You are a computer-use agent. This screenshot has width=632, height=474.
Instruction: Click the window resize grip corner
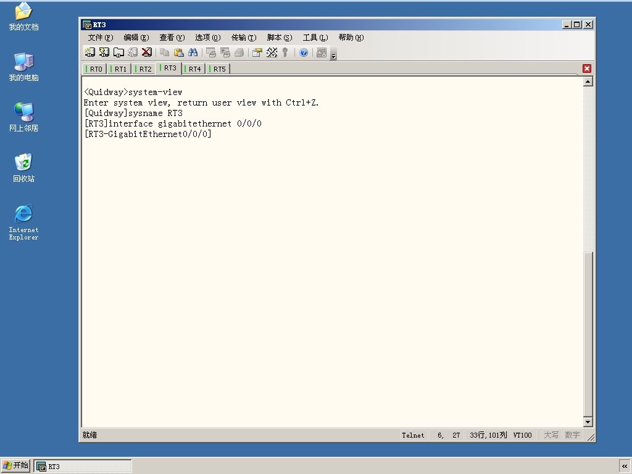point(591,437)
